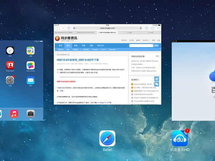
Task: Open the Maps app in home screen card
Action: [x=31, y=51]
